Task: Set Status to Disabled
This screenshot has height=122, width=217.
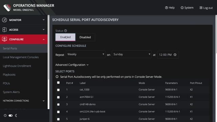Action: pyautogui.click(x=85, y=37)
